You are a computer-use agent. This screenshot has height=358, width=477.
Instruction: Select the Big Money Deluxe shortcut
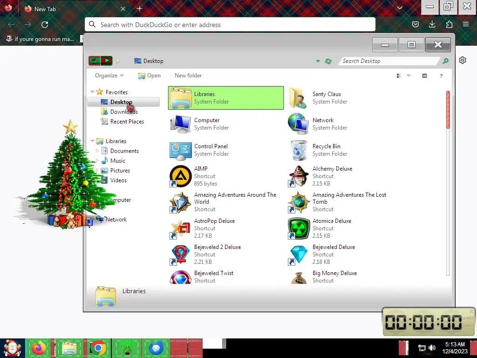(x=344, y=277)
